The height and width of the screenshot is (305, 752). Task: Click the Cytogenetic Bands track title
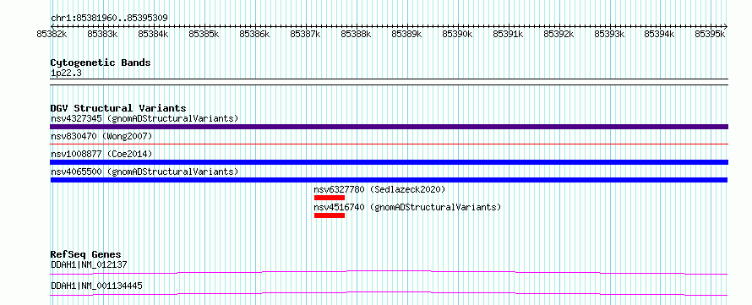(101, 63)
